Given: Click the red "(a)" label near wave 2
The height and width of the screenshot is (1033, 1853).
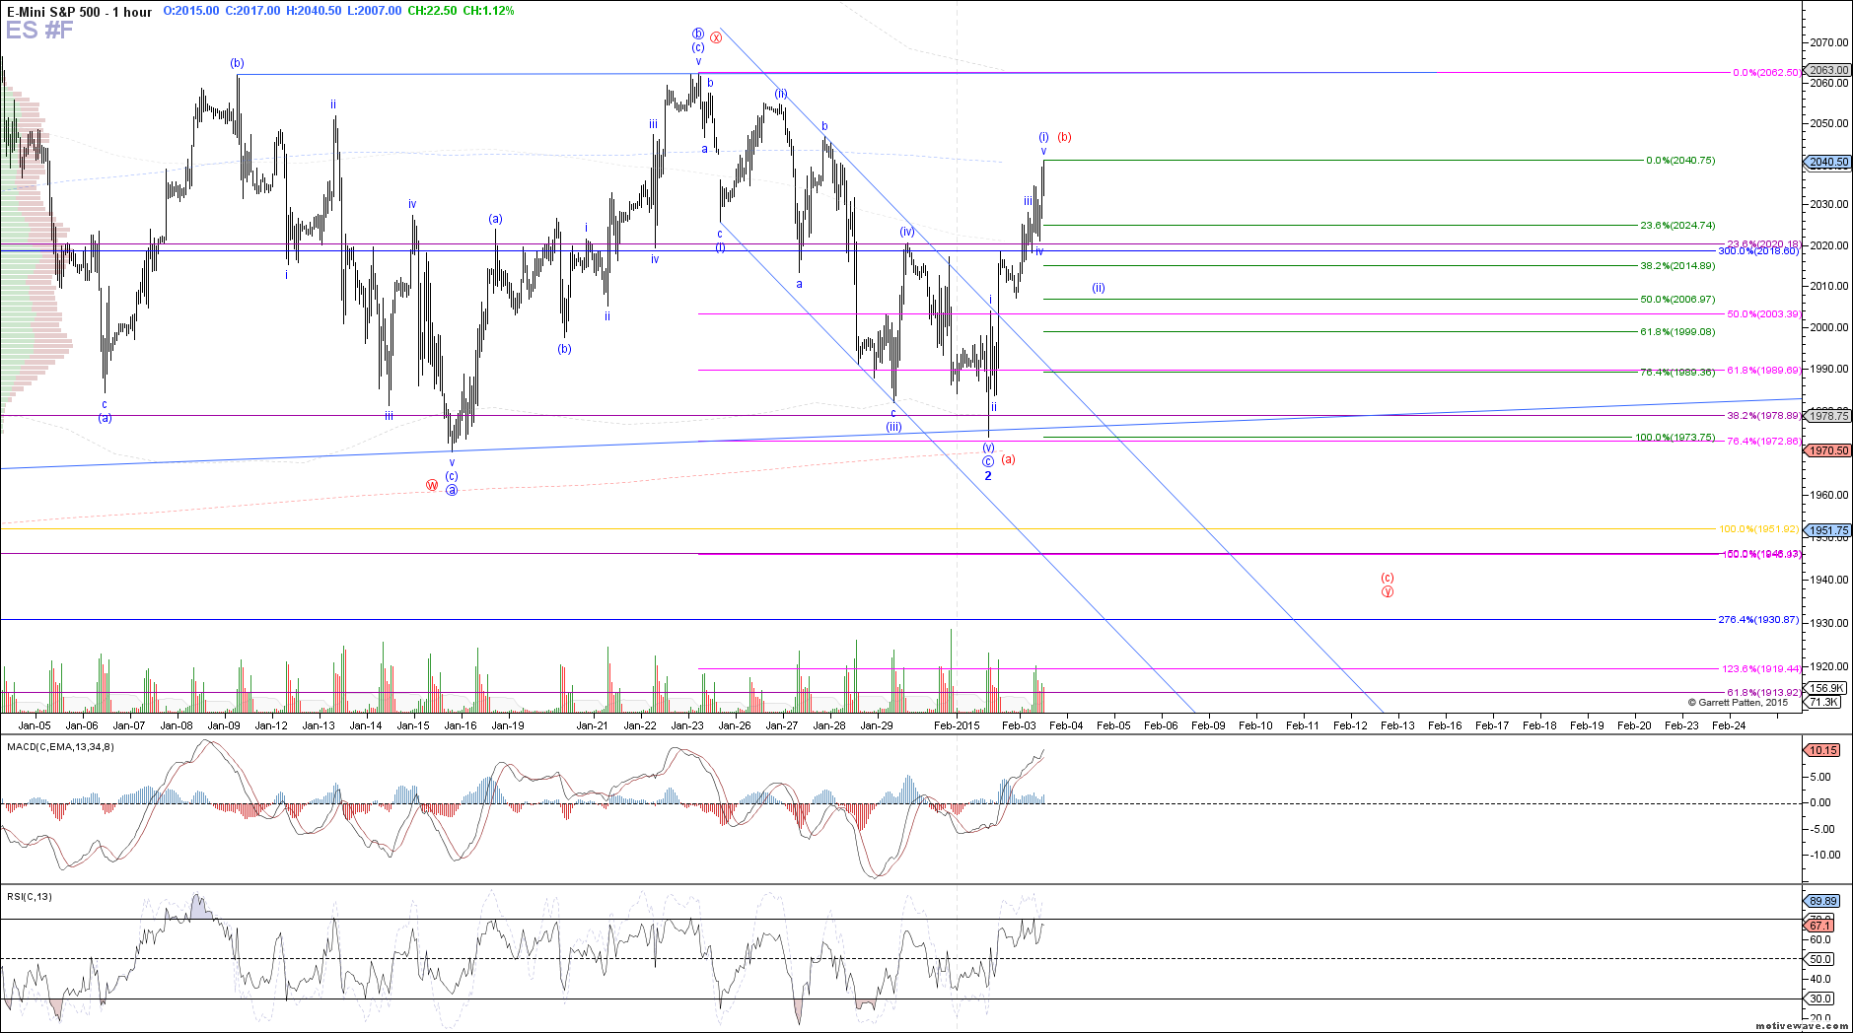Looking at the screenshot, I should tap(1008, 459).
